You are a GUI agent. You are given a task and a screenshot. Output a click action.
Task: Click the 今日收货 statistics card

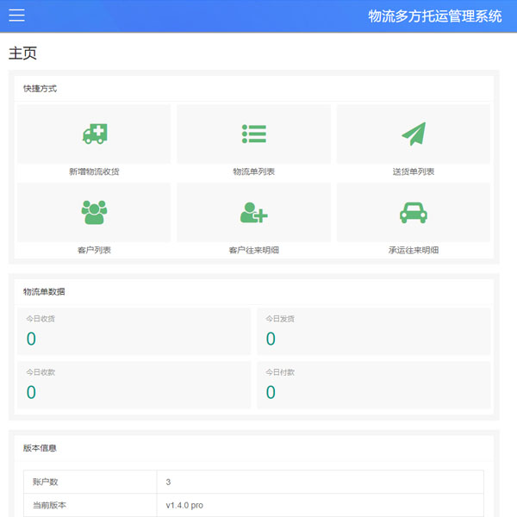(134, 331)
